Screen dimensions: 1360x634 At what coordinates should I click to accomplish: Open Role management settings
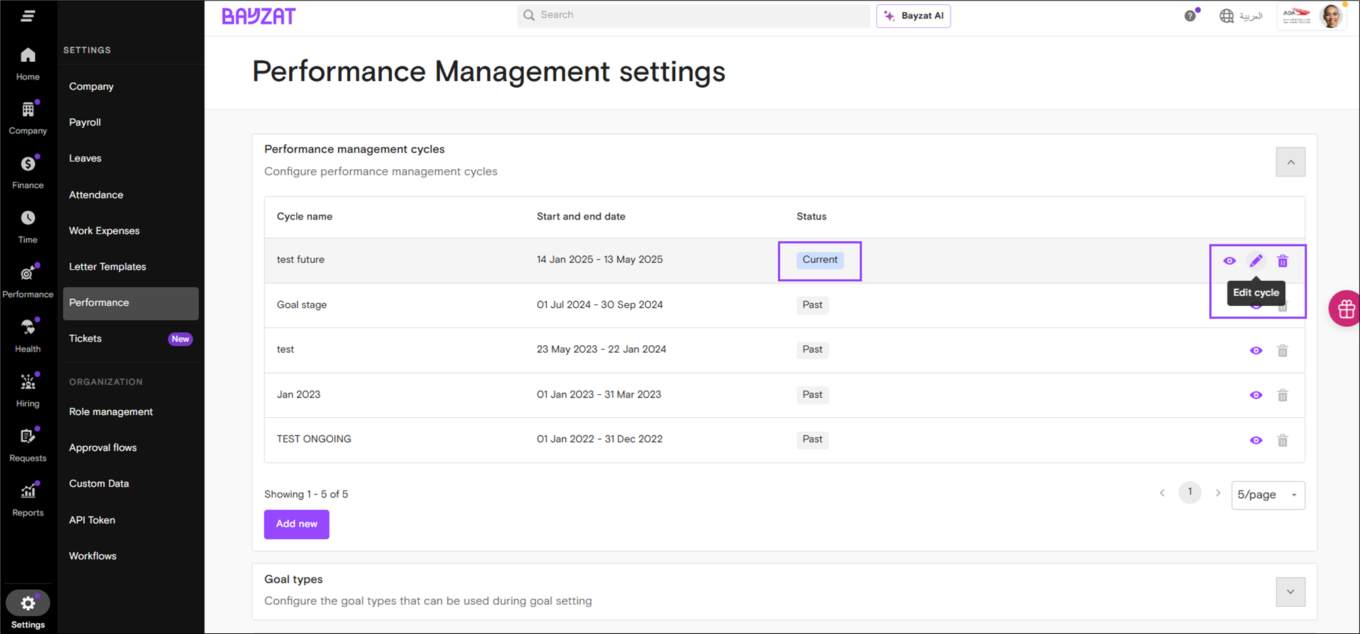tap(111, 412)
